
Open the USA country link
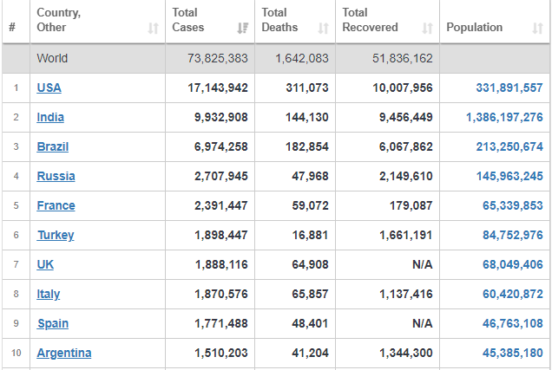pyautogui.click(x=49, y=88)
